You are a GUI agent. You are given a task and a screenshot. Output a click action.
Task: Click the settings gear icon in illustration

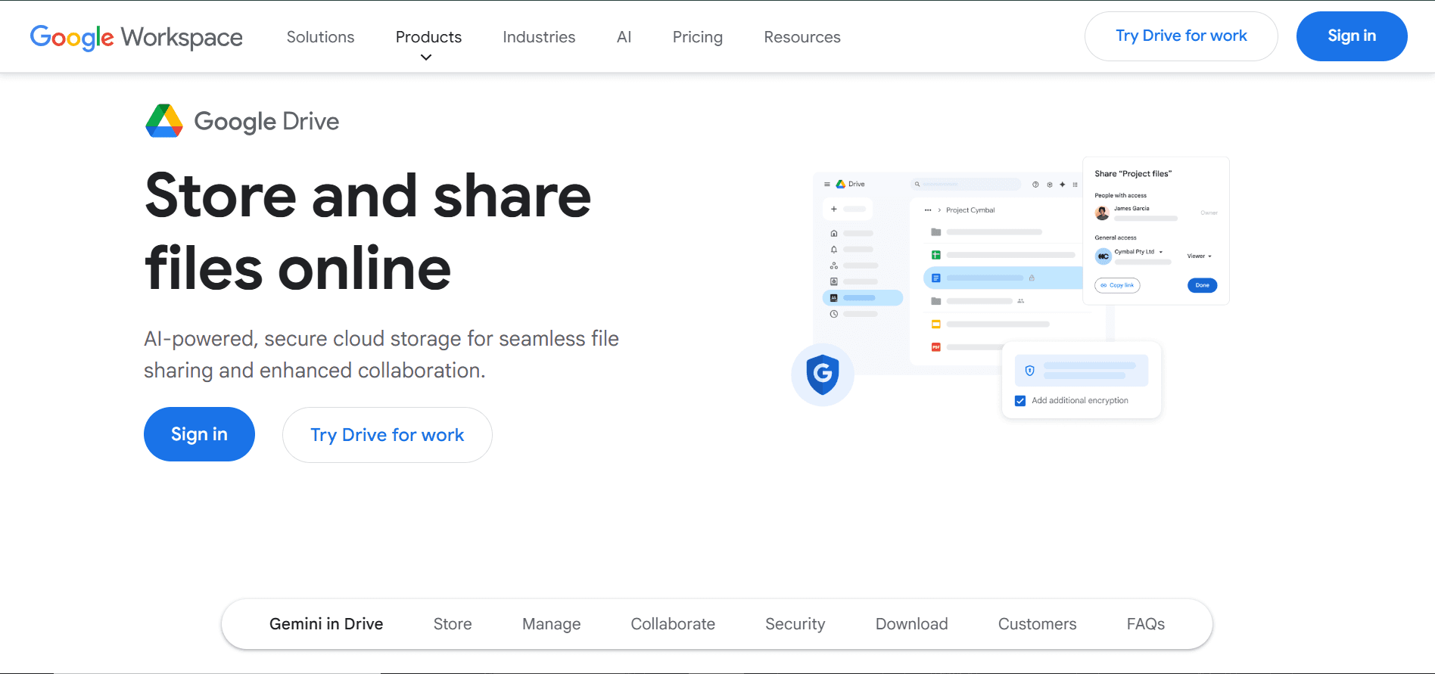[1049, 184]
